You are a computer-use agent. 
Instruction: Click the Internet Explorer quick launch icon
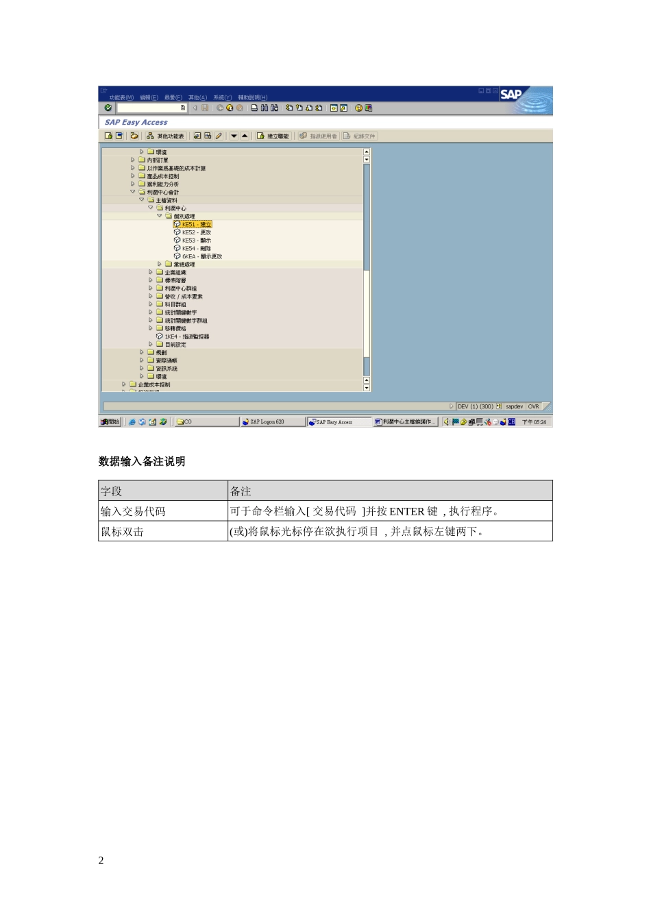pos(132,421)
